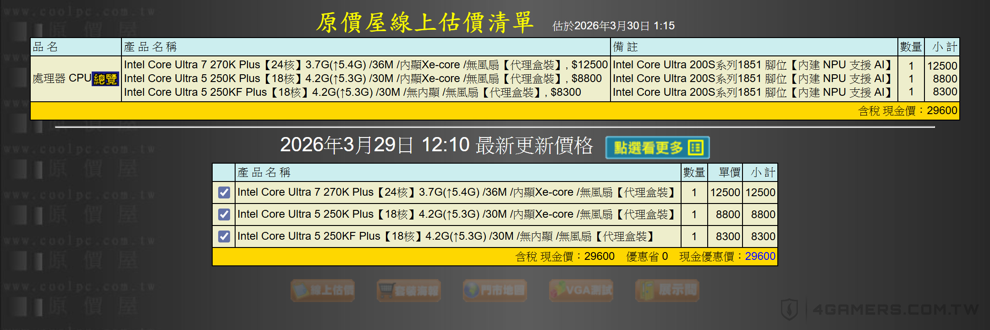
Task: Click the 優惠省 0 text
Action: (x=647, y=256)
